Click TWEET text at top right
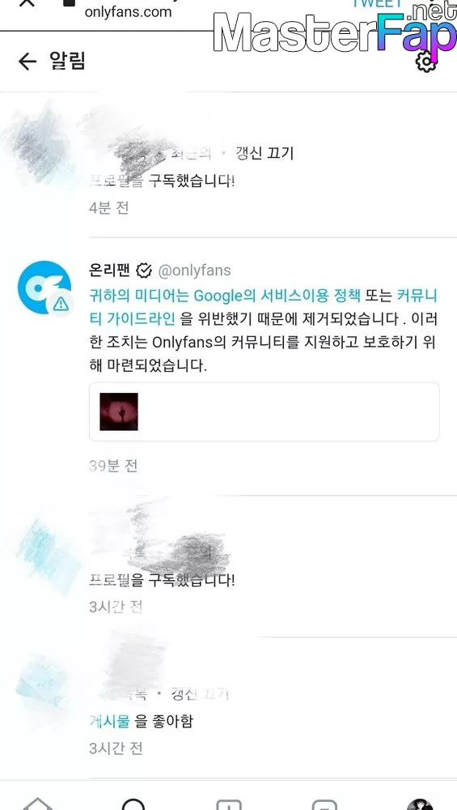The image size is (457, 810). tap(377, 3)
